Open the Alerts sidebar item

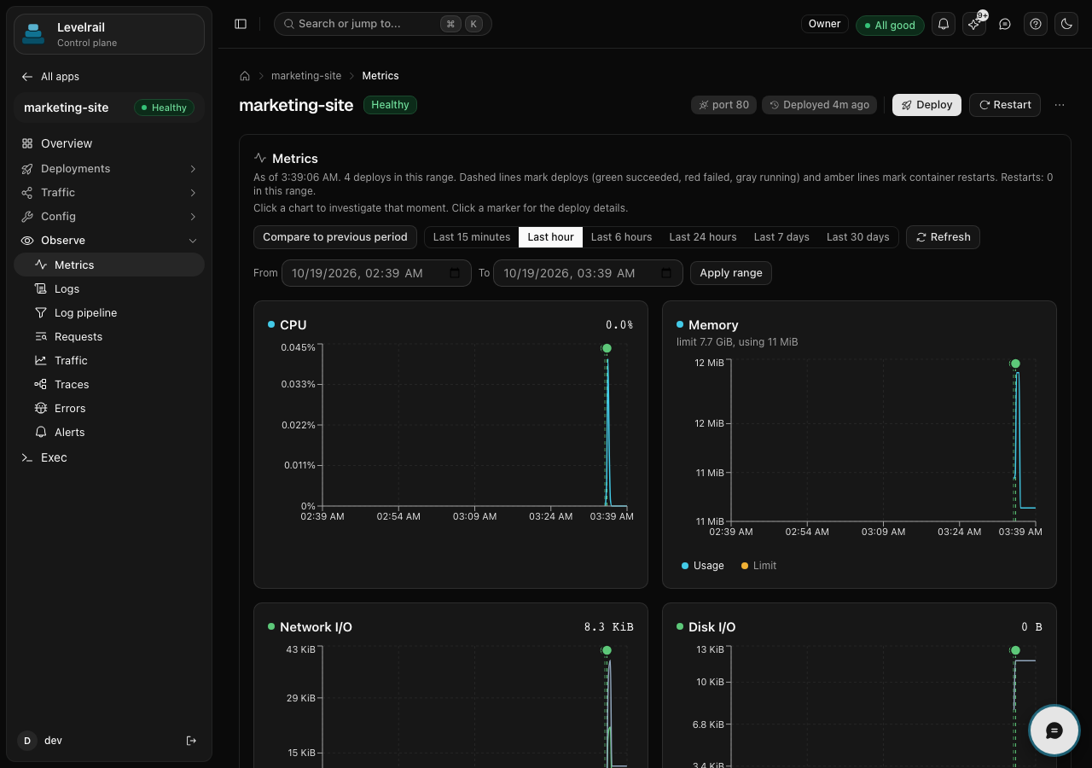click(x=109, y=432)
